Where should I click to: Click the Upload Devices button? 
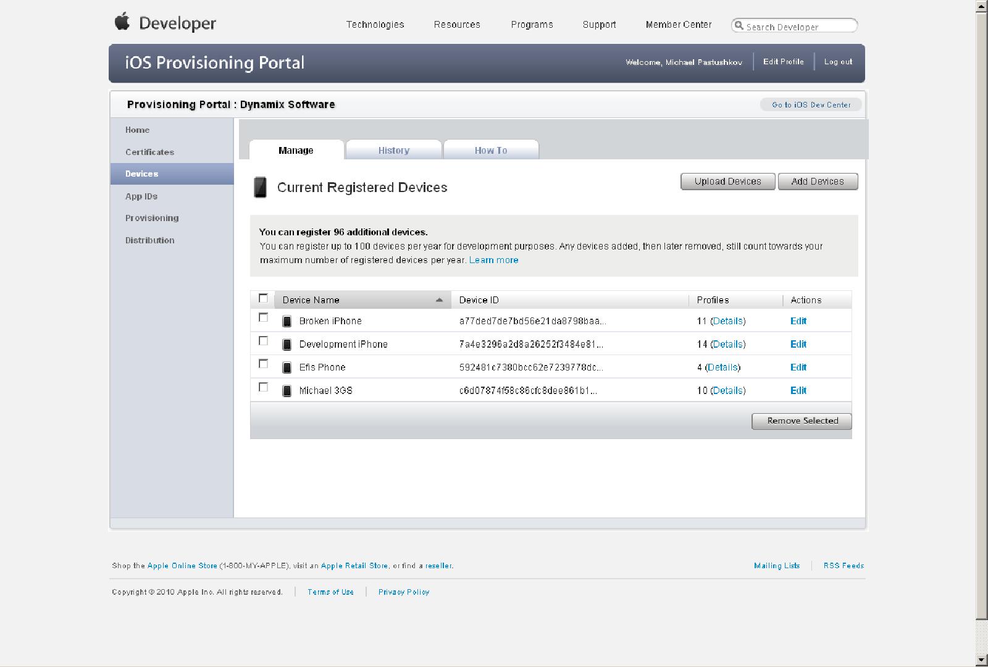pos(727,182)
